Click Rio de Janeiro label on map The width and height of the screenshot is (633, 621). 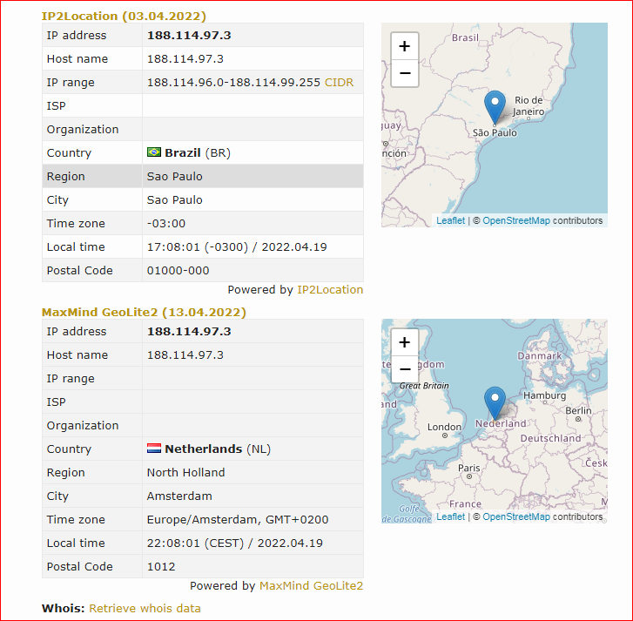pyautogui.click(x=529, y=105)
